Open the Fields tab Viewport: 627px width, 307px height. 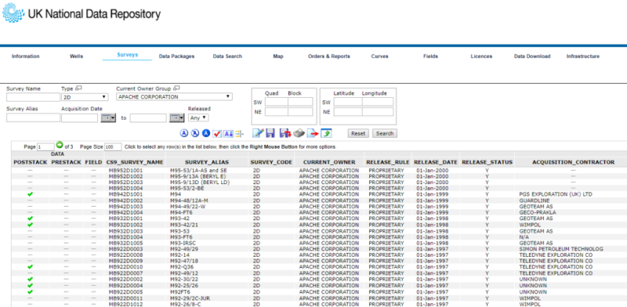pos(430,56)
